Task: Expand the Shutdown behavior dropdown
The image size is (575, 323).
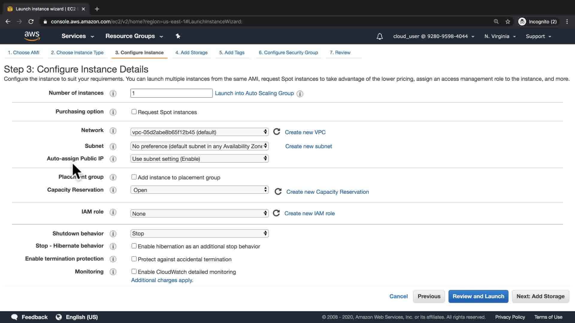Action: [x=199, y=233]
